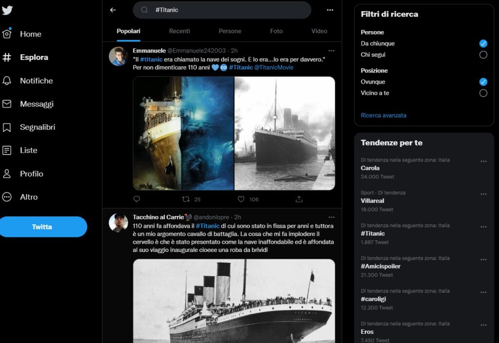Image resolution: width=499 pixels, height=343 pixels.
Task: Open the Esplora hashtag section
Action: (25, 57)
